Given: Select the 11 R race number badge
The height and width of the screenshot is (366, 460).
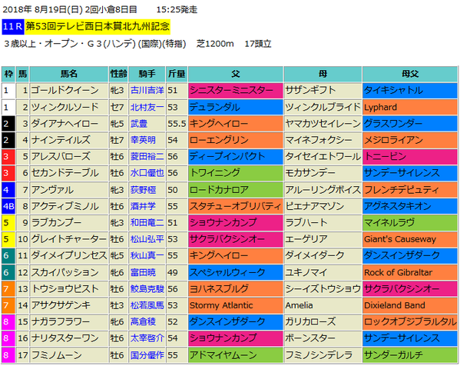Looking at the screenshot, I should click(x=12, y=27).
